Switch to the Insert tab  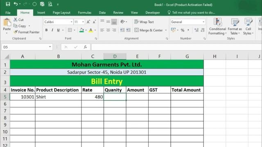click(x=41, y=13)
